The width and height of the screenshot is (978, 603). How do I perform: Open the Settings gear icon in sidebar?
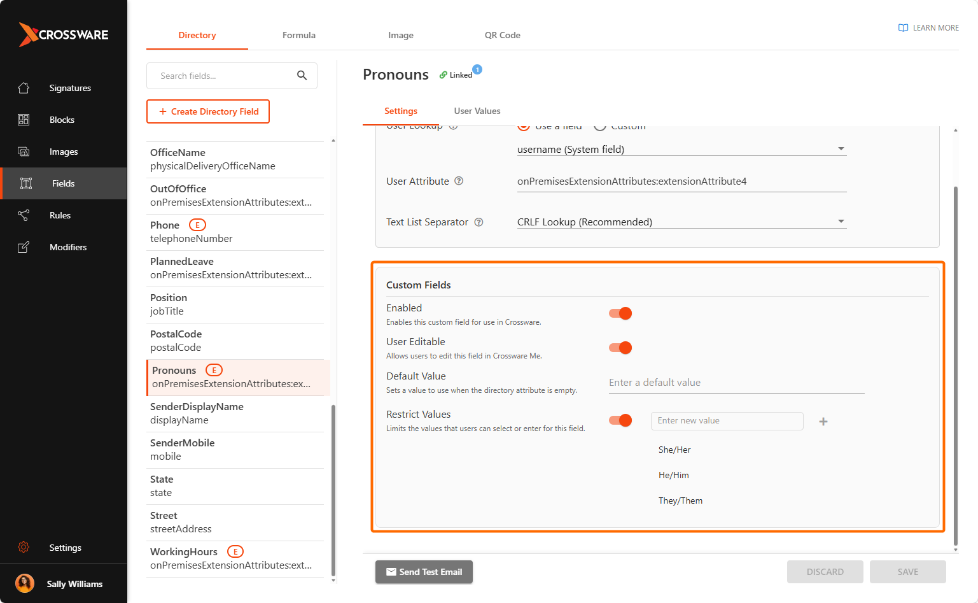(24, 547)
